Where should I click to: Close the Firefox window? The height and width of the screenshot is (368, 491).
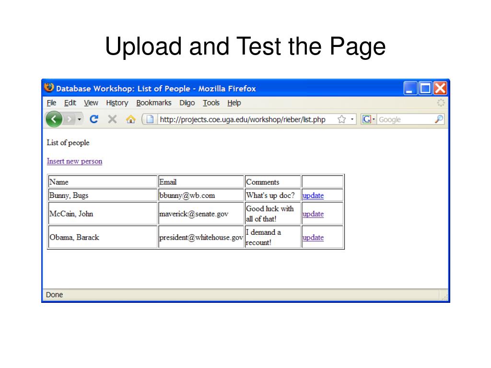[440, 88]
